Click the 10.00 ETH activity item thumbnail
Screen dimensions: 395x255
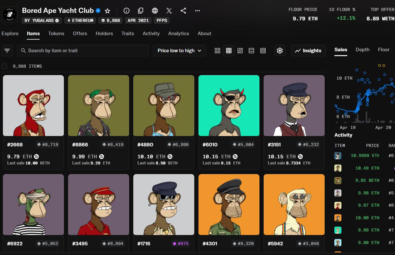click(338, 218)
